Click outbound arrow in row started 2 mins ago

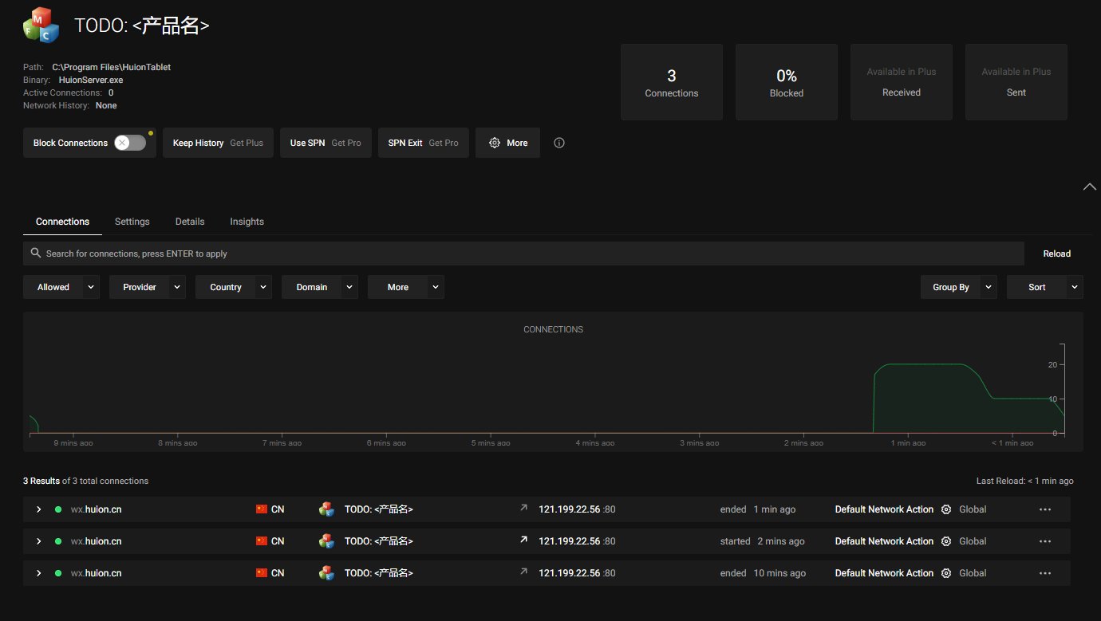pyautogui.click(x=524, y=539)
